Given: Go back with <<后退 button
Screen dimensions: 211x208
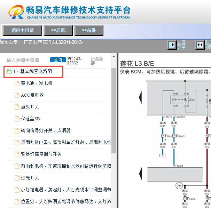Looking at the screenshot, I should 58,31.
